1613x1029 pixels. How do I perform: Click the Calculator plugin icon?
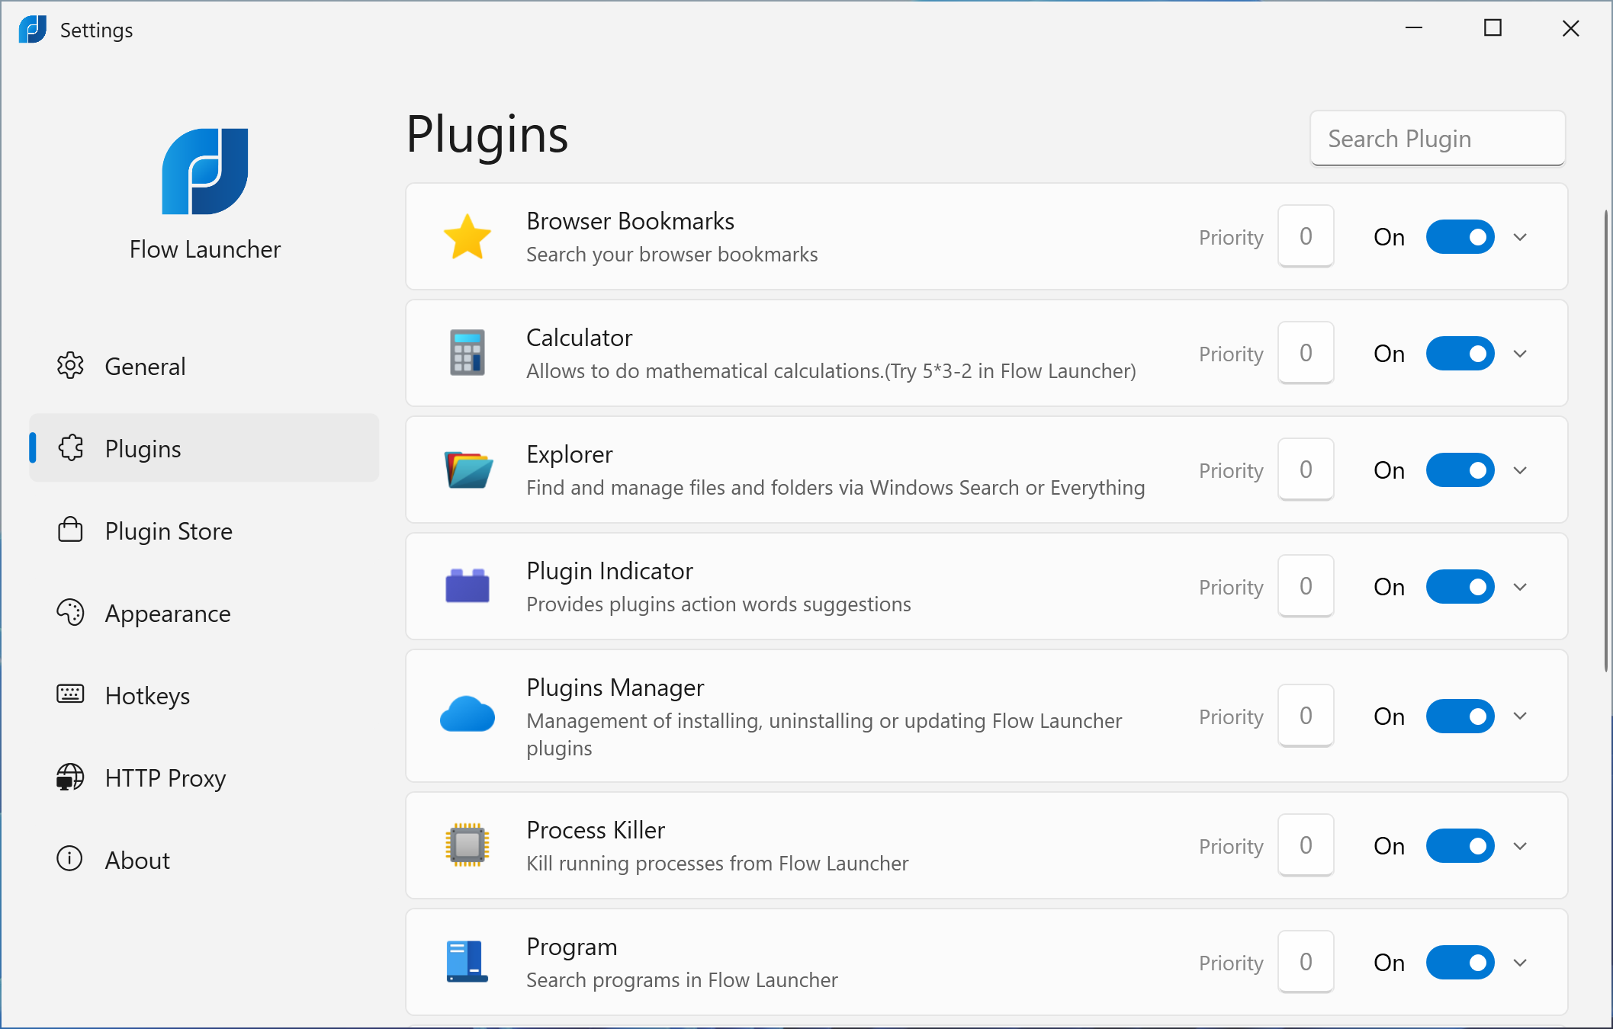pos(467,353)
